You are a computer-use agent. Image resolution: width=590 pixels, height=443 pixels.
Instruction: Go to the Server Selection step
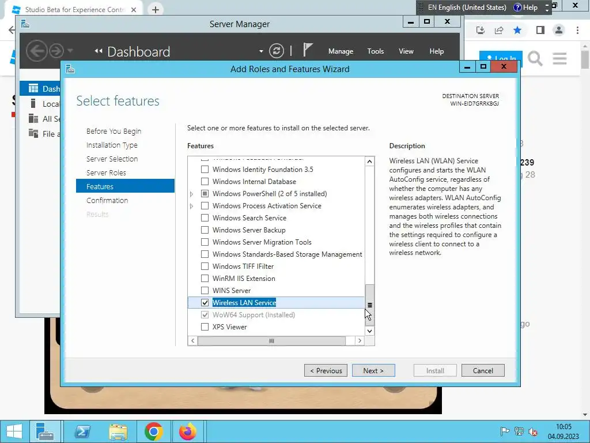point(112,159)
